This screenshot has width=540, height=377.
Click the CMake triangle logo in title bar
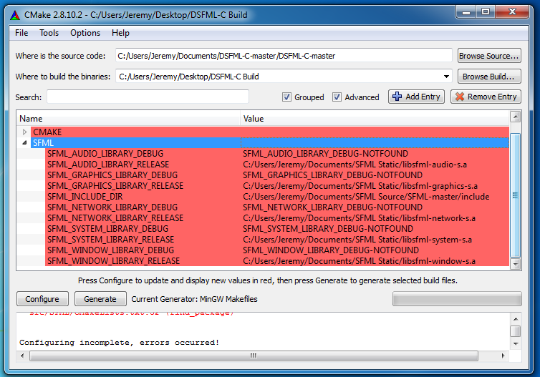[15, 15]
